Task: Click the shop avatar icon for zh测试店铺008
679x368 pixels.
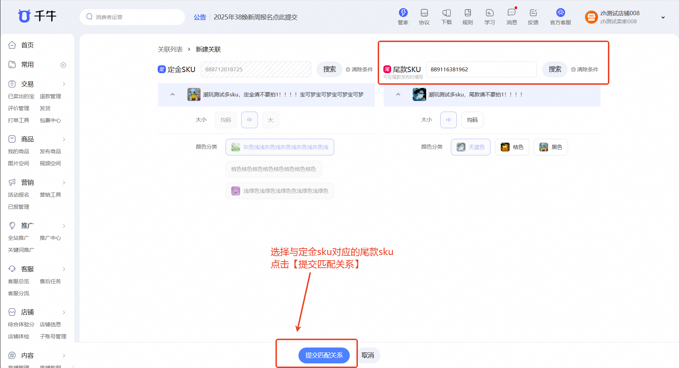Action: (x=591, y=17)
